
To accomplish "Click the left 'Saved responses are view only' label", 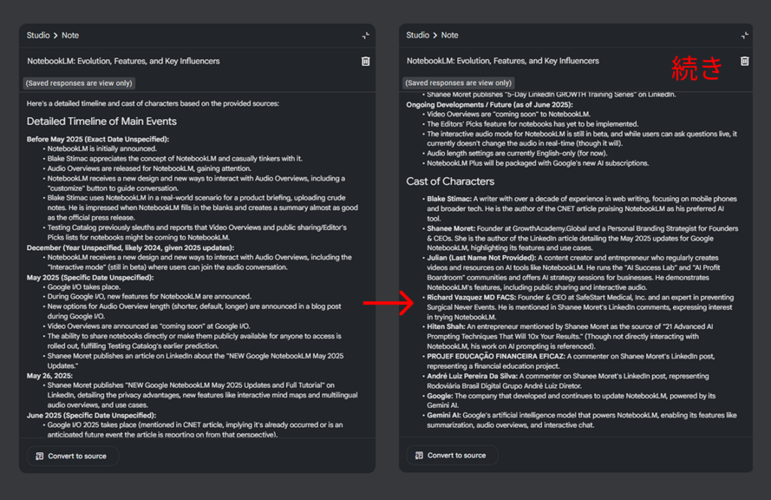I will 79,83.
